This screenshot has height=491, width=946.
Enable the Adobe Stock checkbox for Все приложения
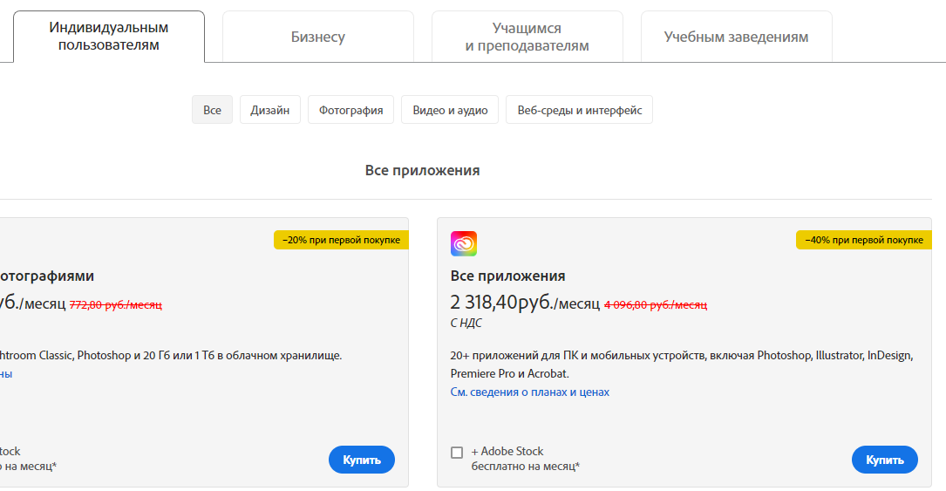457,453
